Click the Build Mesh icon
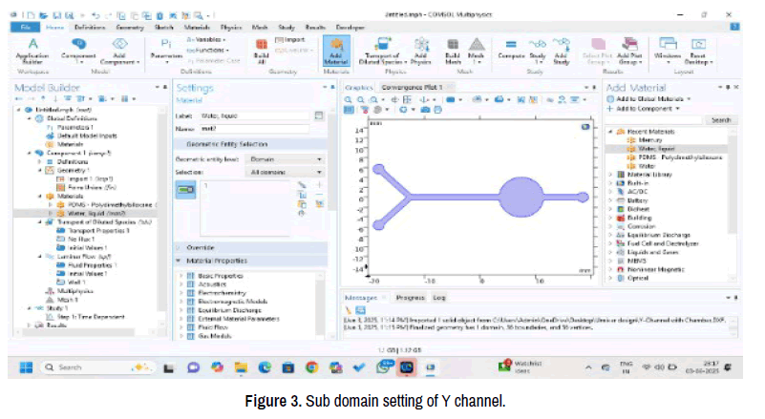This screenshot has width=765, height=419. [451, 50]
